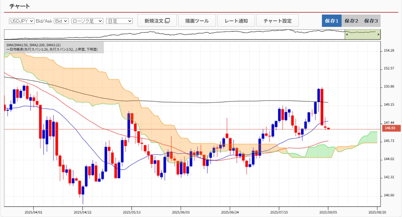Click the 2025/07/15 date axis label
Screen dimensions: 402x217
tap(279, 212)
